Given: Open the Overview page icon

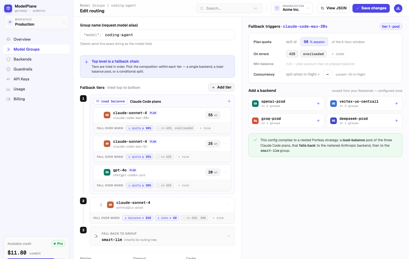Looking at the screenshot, I should 8,39.
